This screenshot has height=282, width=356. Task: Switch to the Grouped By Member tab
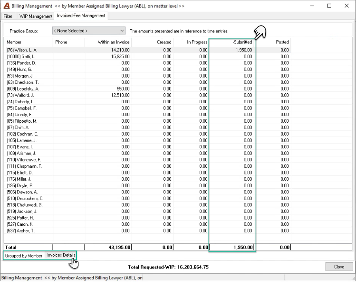coord(24,256)
